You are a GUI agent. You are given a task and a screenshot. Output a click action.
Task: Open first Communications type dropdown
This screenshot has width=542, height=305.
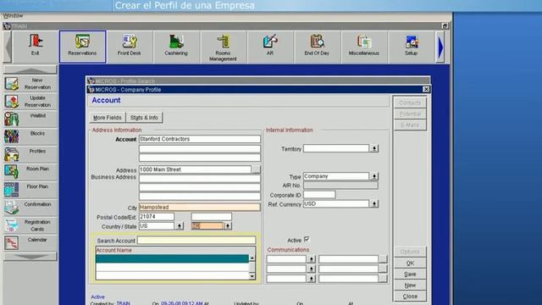coord(312,259)
